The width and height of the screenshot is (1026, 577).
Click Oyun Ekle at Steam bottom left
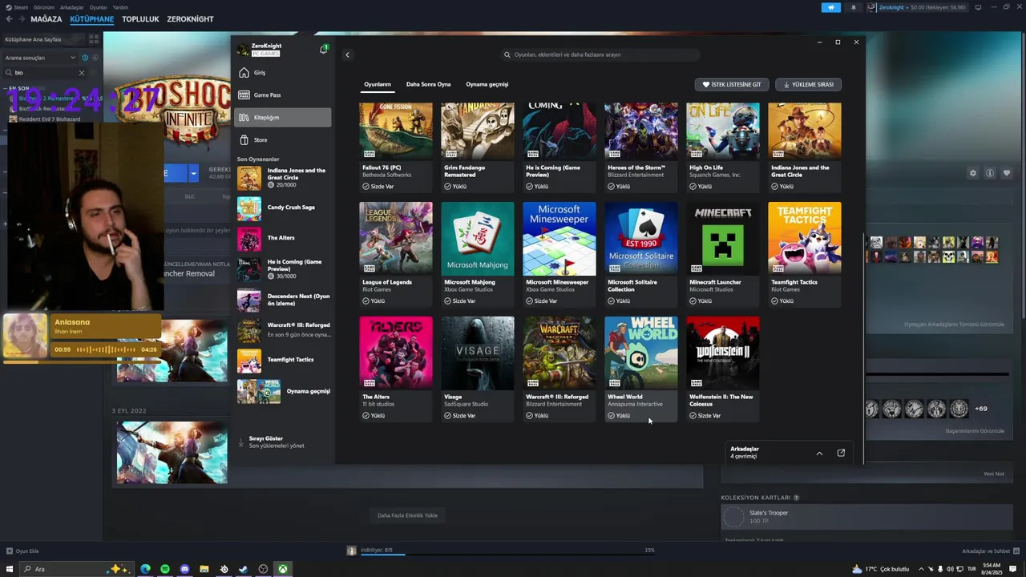pyautogui.click(x=22, y=551)
